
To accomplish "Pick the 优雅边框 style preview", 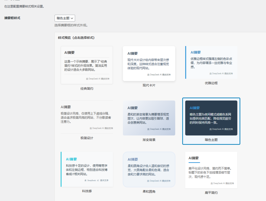I will (211, 62).
